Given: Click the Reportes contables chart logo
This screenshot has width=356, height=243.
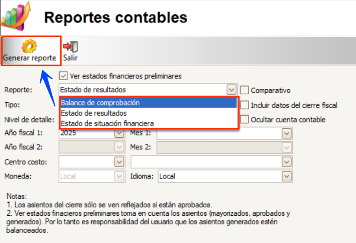Looking at the screenshot, I should pos(16,16).
